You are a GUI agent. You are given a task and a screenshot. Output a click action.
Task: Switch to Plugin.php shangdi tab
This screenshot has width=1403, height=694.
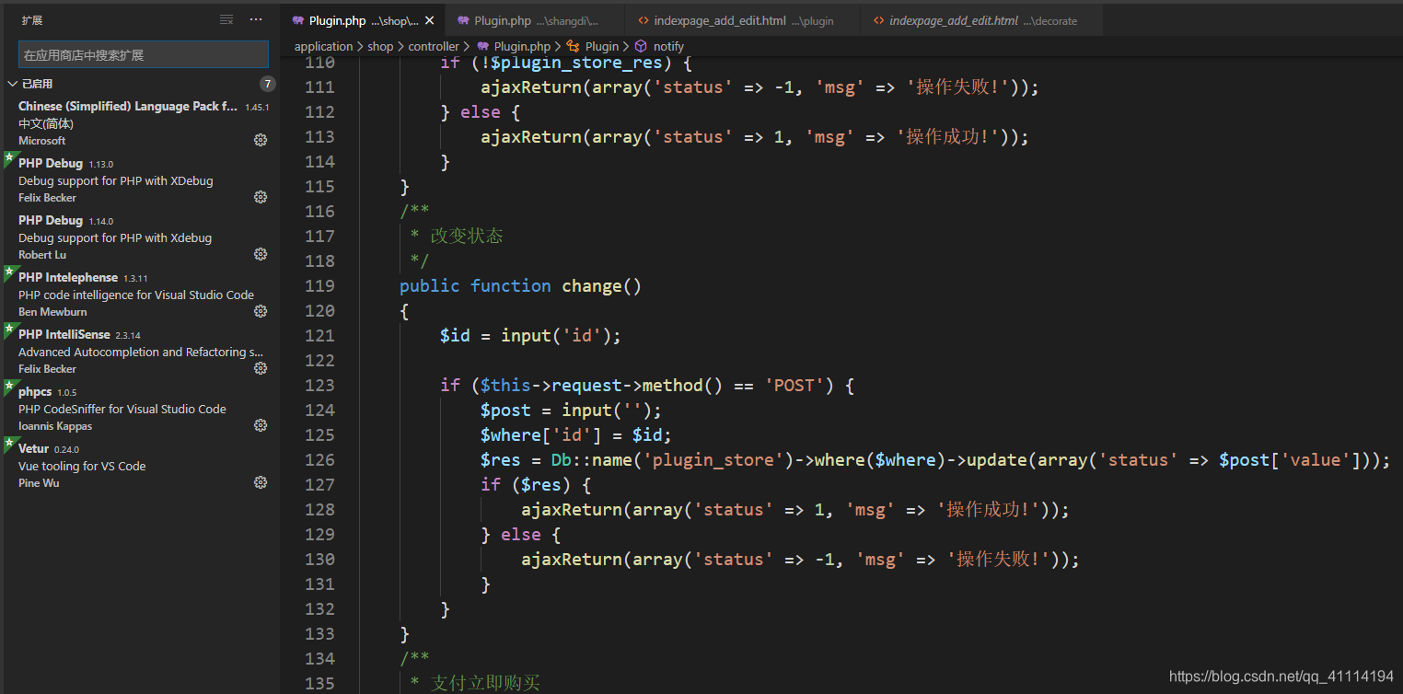point(535,20)
